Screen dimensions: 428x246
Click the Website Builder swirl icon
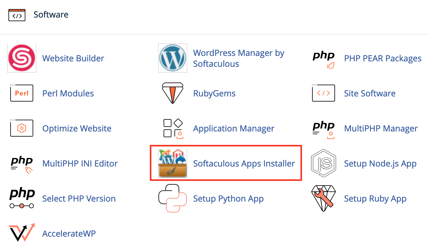tap(22, 58)
